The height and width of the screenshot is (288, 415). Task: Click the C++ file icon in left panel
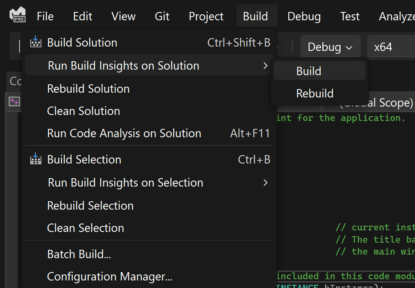[14, 101]
